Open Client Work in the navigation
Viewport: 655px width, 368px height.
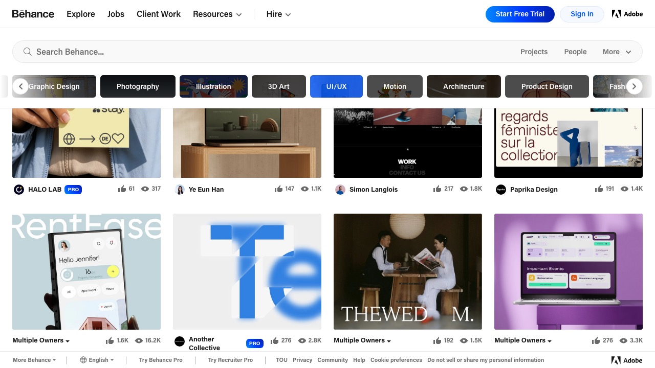[x=159, y=14]
